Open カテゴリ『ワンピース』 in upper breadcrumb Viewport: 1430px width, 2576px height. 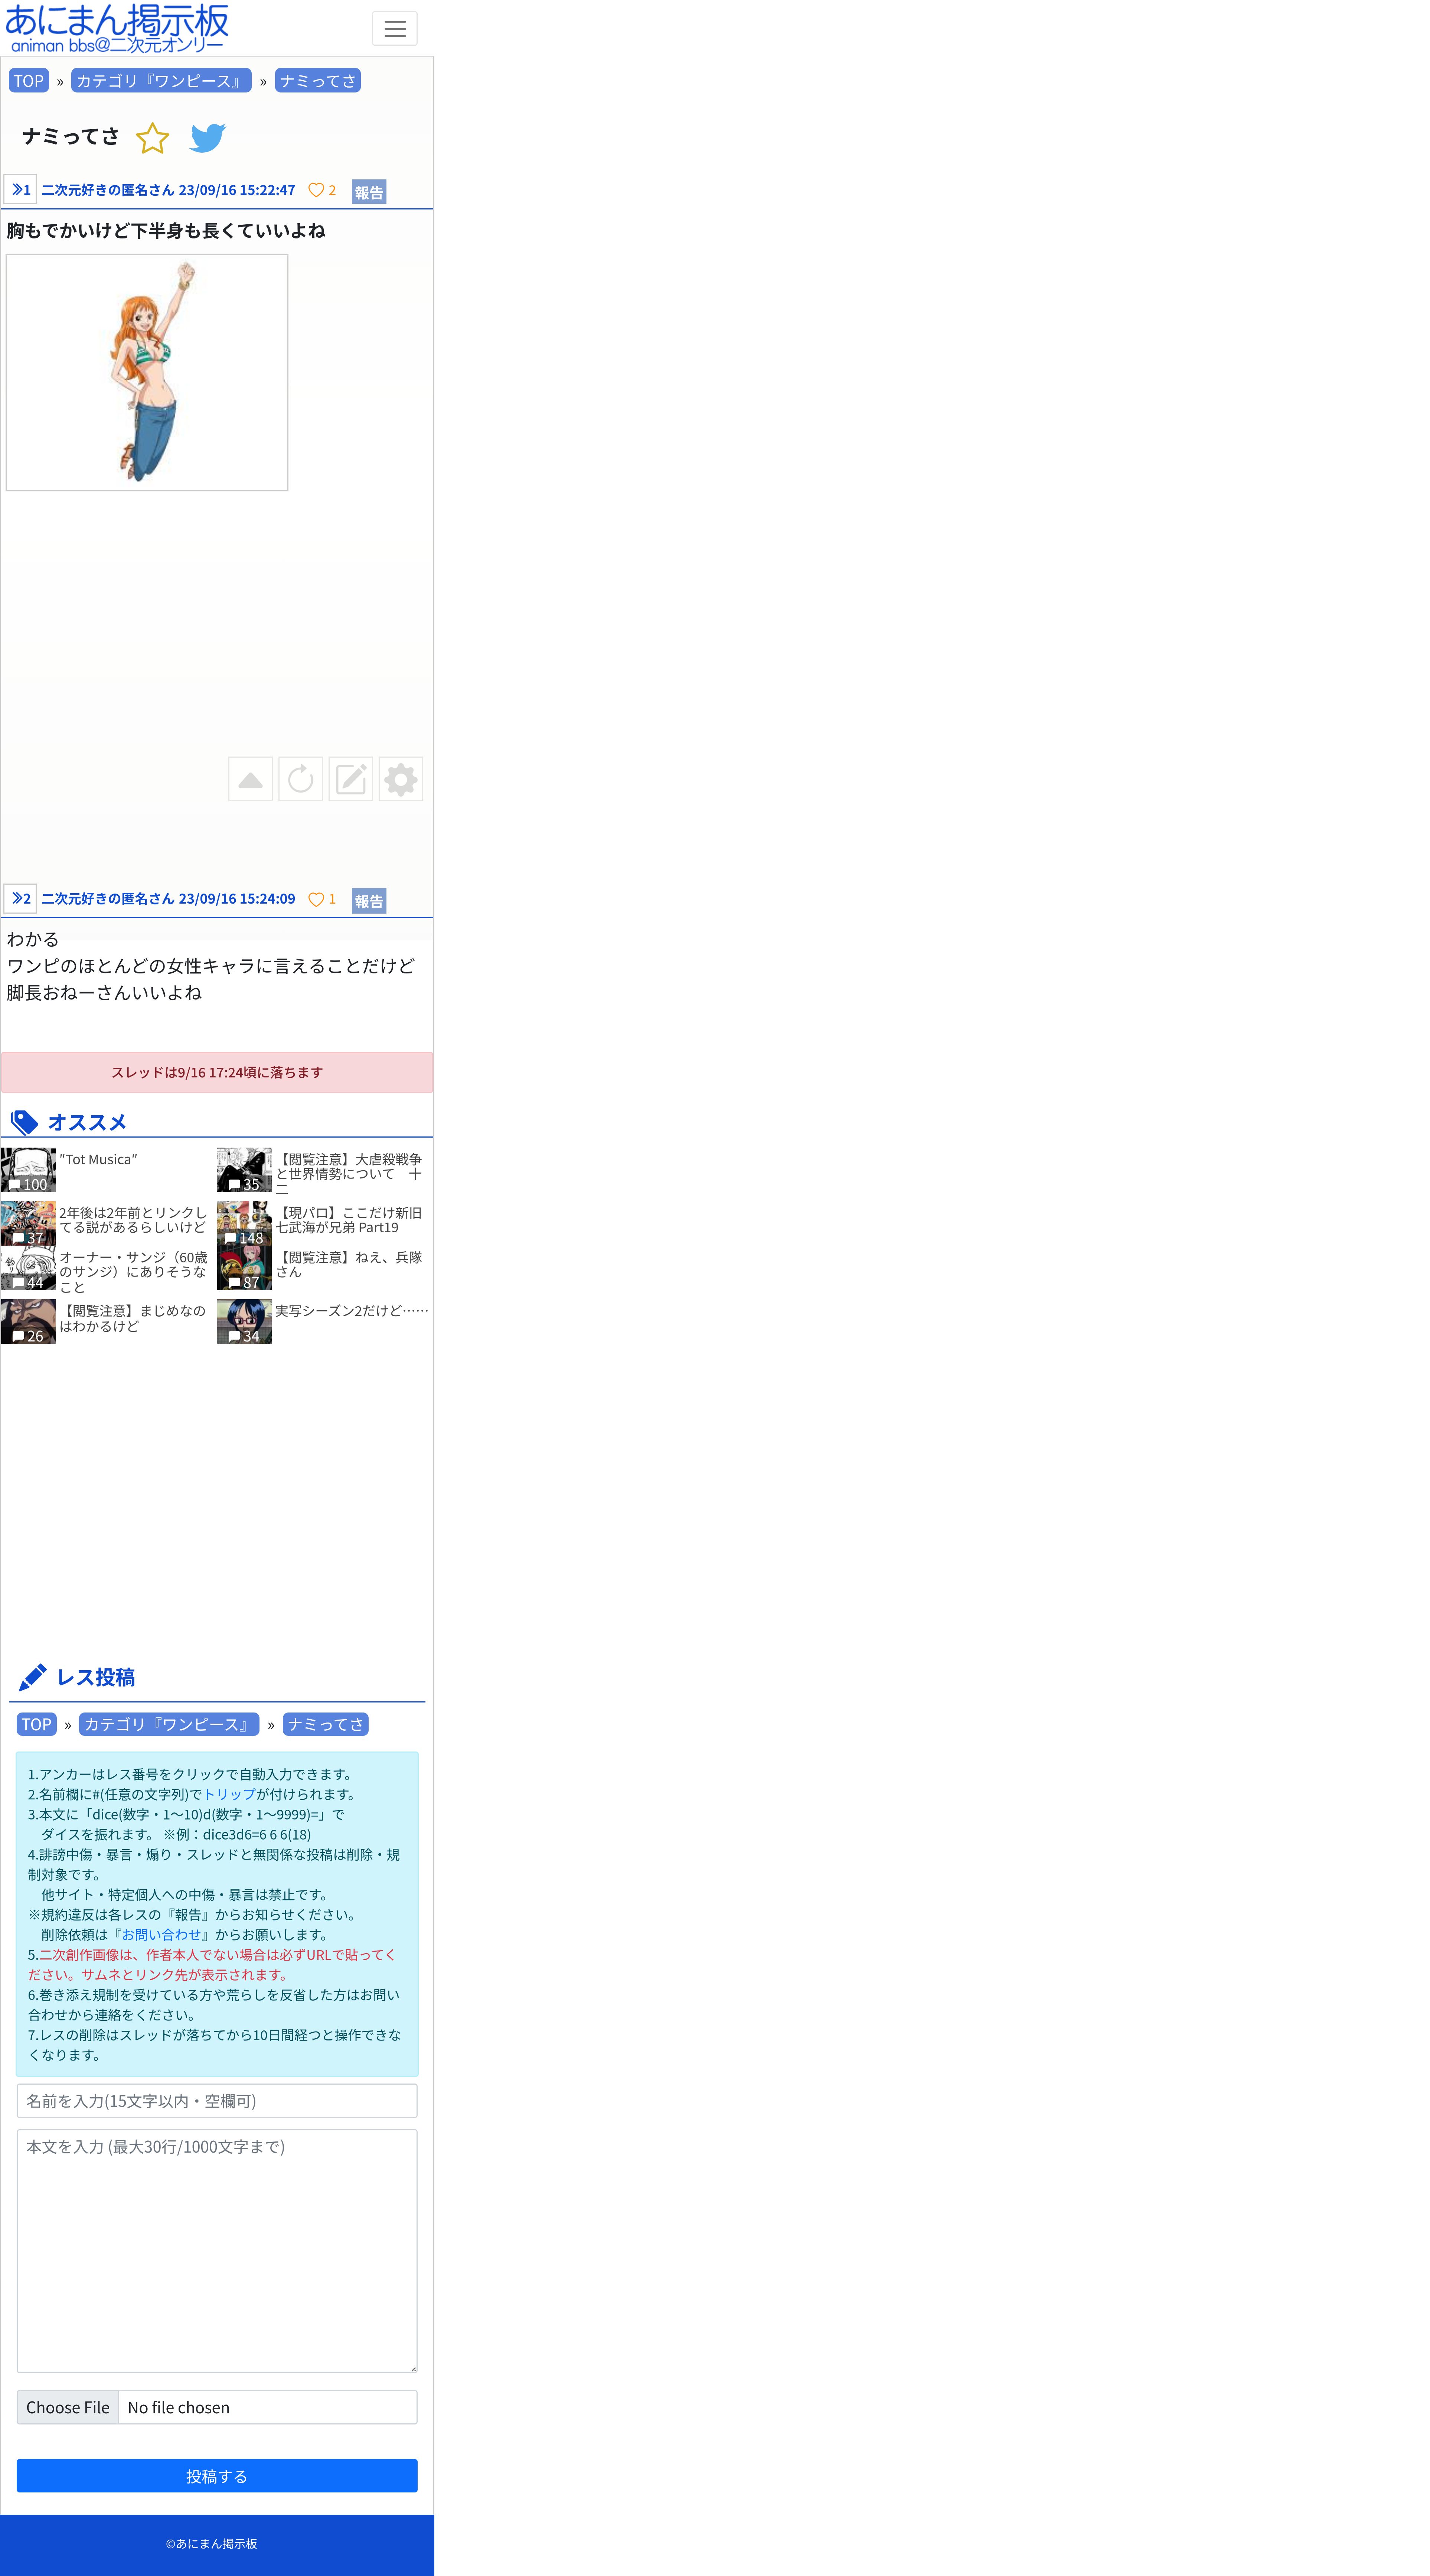point(161,81)
